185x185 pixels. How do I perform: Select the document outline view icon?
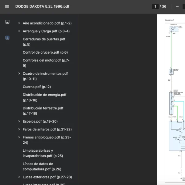7,38
